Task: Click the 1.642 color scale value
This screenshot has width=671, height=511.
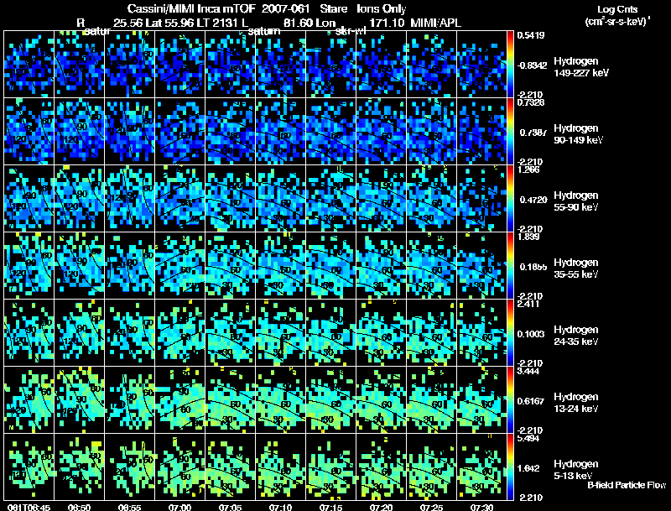Action: (x=528, y=468)
